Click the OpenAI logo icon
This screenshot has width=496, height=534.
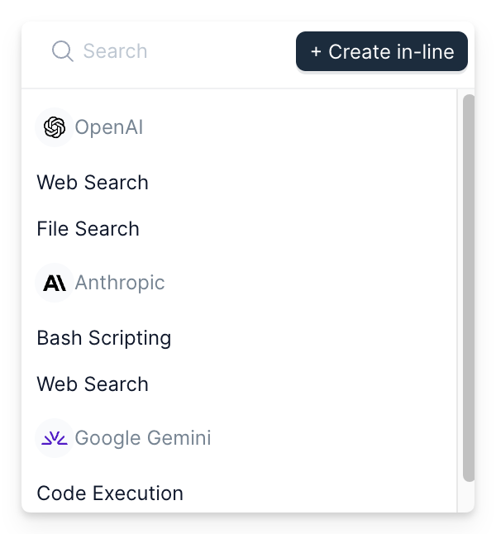[x=55, y=127]
